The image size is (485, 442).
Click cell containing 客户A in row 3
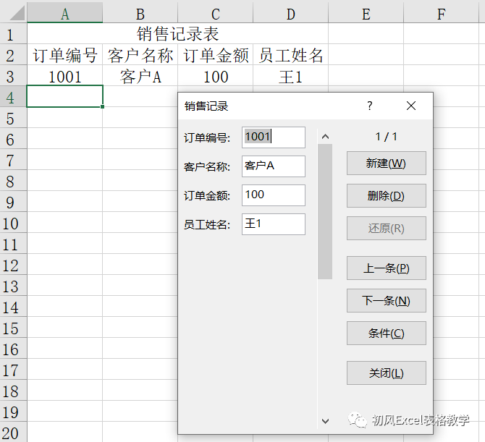click(x=140, y=76)
